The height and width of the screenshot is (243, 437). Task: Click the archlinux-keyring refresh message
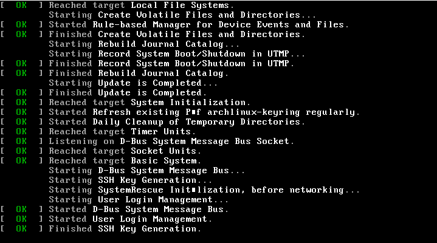(204, 112)
